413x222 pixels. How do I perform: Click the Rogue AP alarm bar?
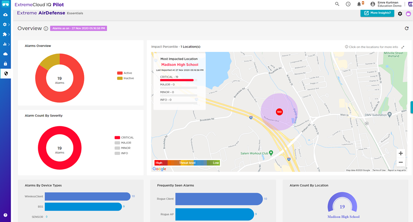click(x=215, y=215)
